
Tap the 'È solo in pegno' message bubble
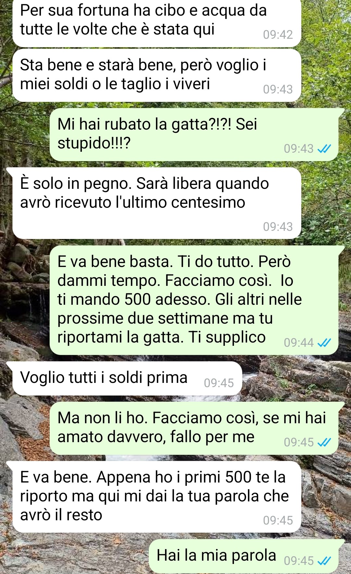tap(157, 203)
